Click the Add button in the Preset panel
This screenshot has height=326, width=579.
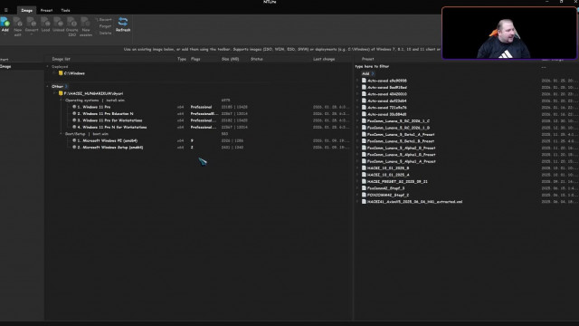(365, 73)
